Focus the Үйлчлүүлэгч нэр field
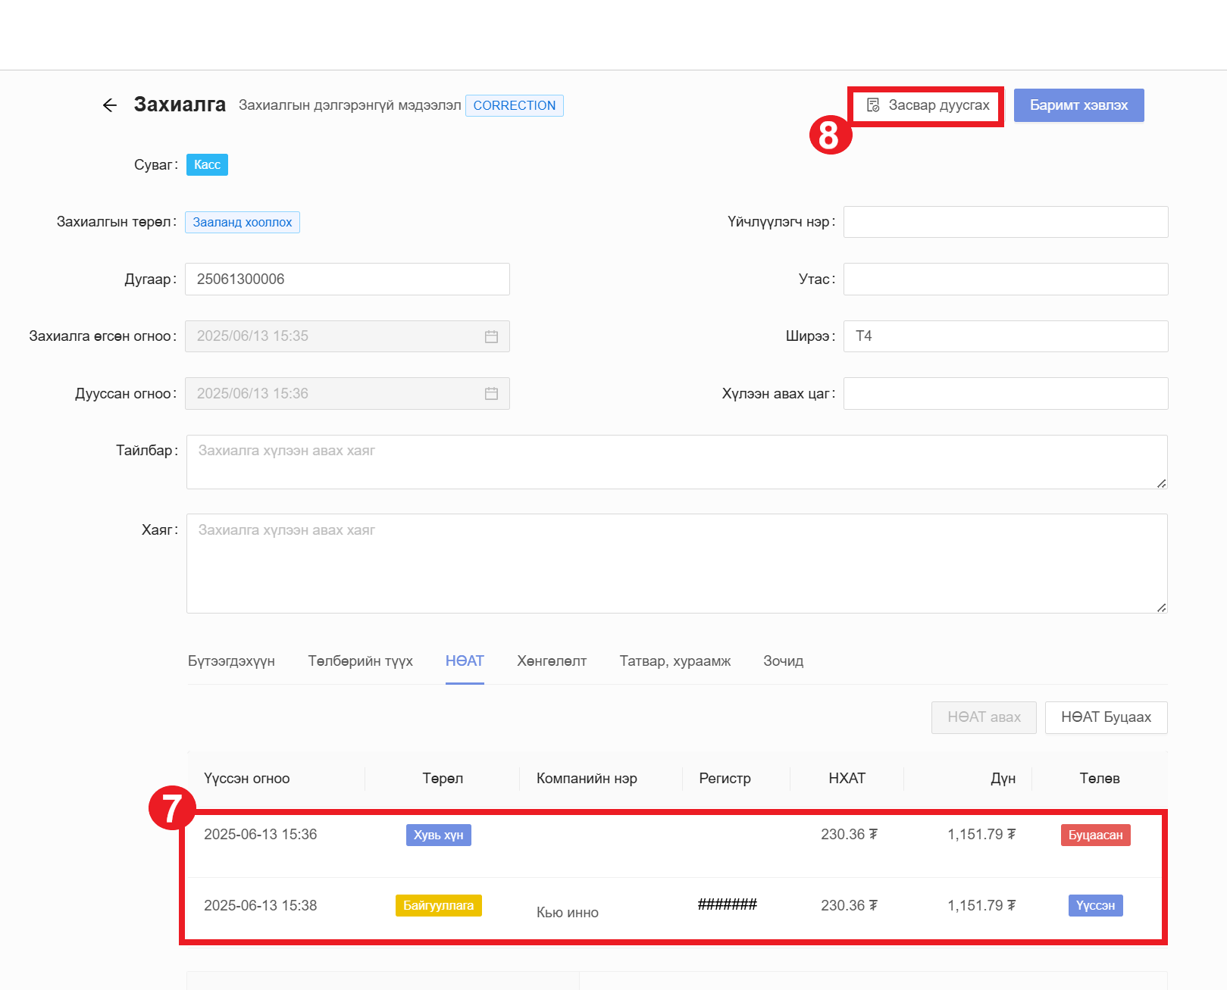The height and width of the screenshot is (990, 1227). click(1005, 222)
